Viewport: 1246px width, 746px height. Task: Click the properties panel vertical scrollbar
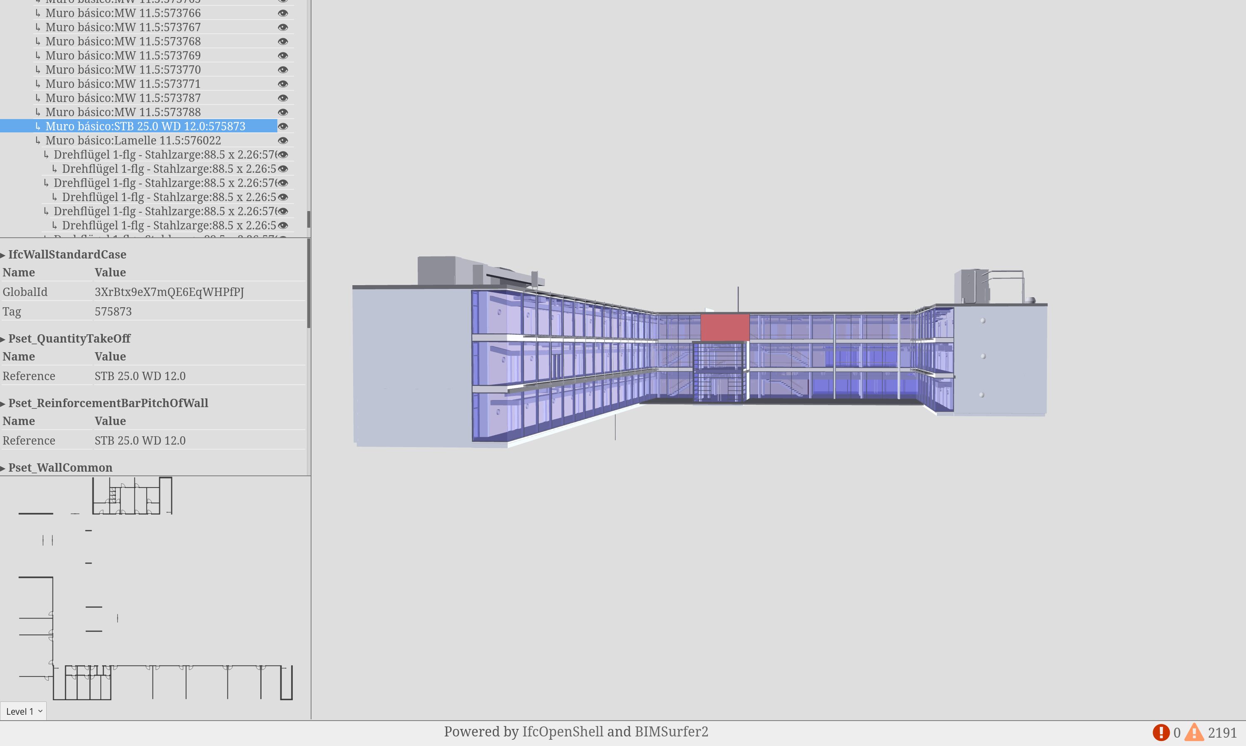point(308,284)
